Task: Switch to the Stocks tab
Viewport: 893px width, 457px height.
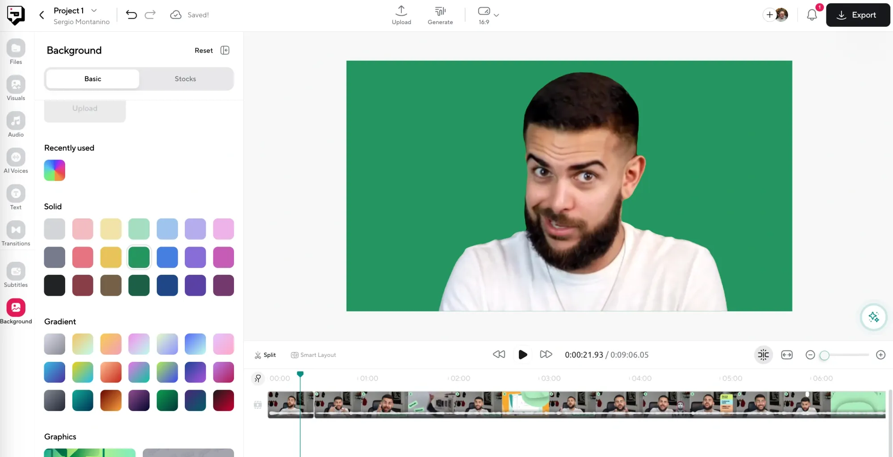Action: click(185, 79)
